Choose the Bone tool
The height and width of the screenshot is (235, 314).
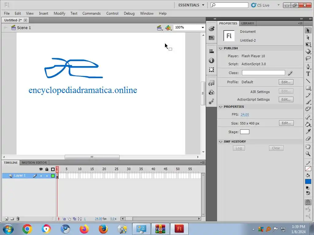click(308, 117)
